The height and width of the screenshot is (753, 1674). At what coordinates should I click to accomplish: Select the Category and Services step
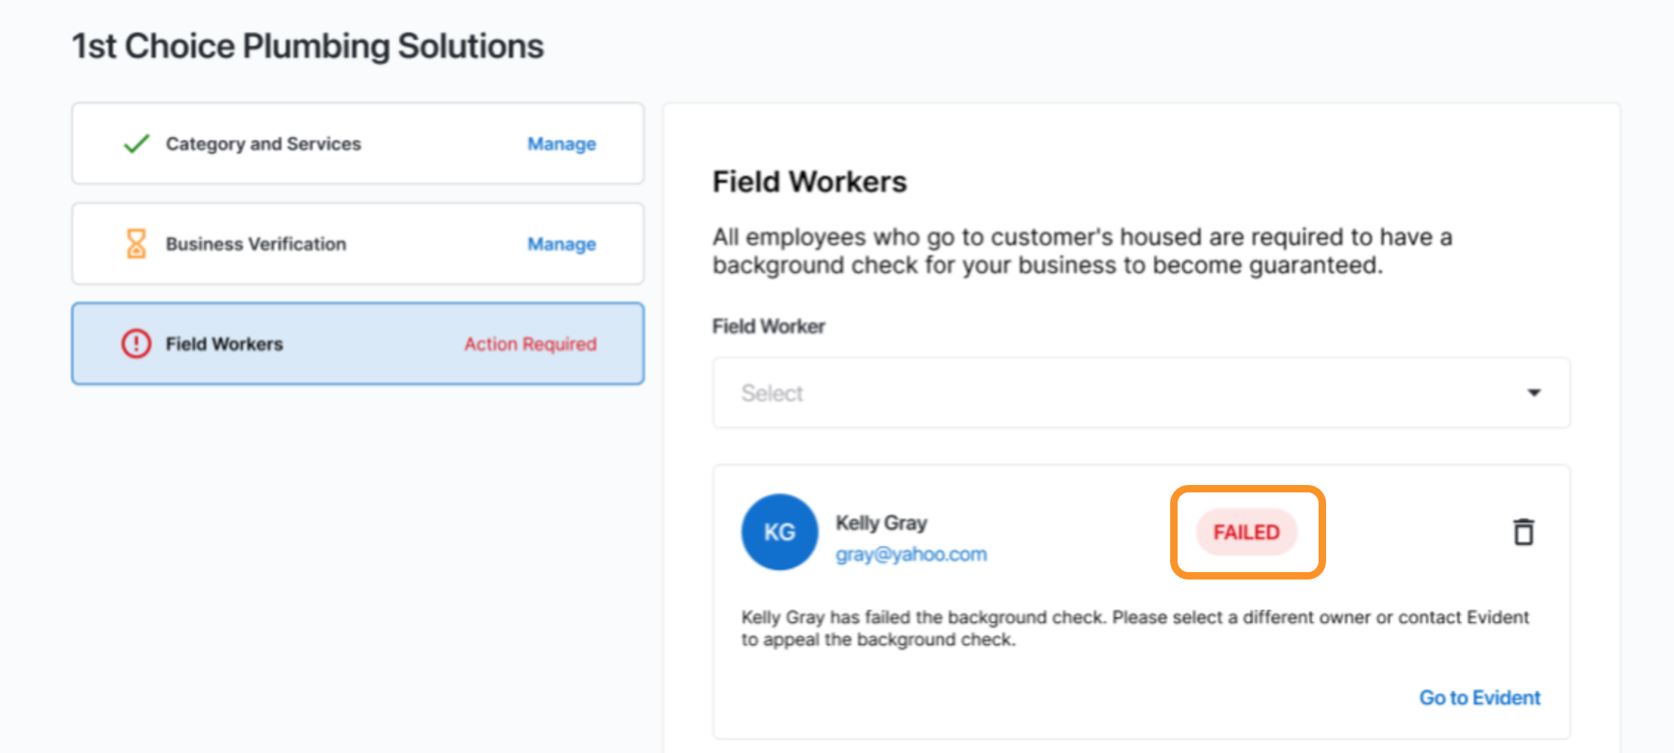(358, 143)
